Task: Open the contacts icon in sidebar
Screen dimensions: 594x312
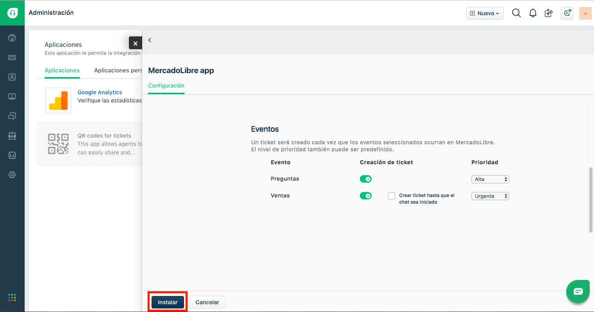Action: [x=12, y=77]
